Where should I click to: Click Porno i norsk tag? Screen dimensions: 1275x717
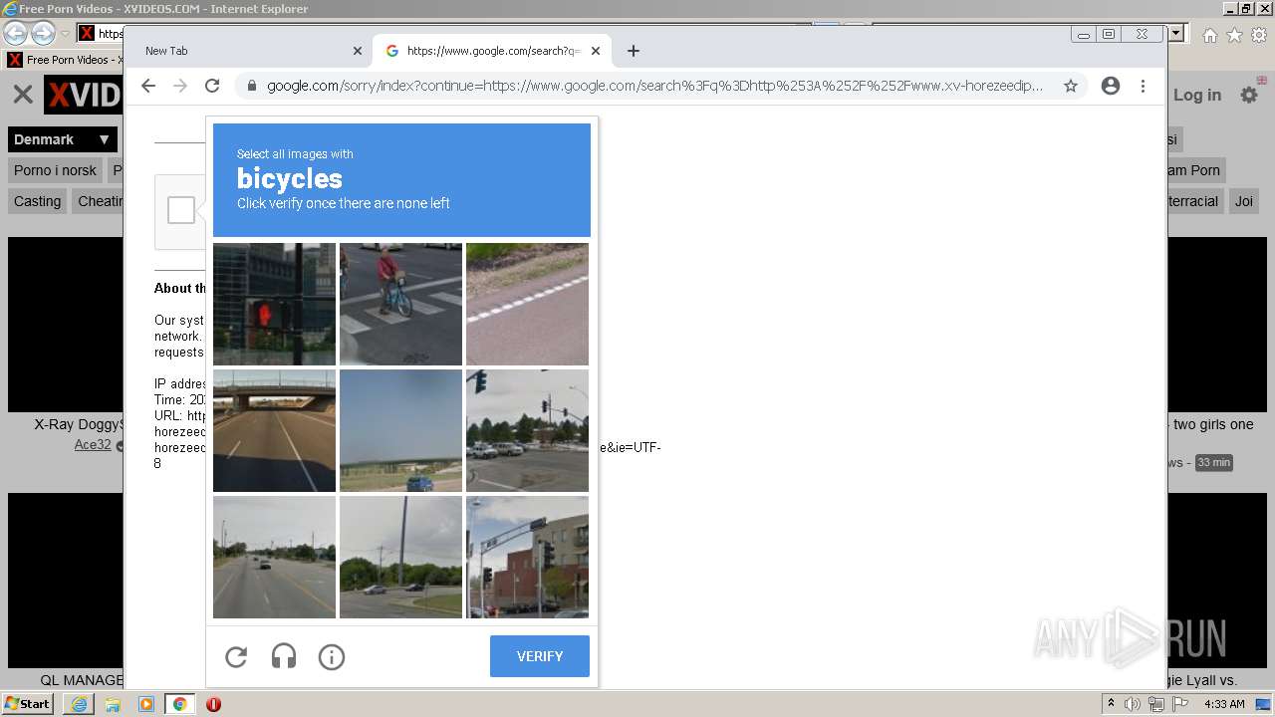click(55, 170)
